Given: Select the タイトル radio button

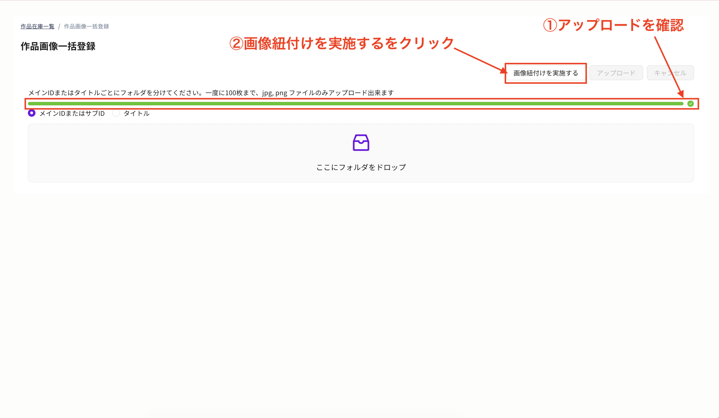Looking at the screenshot, I should point(116,113).
